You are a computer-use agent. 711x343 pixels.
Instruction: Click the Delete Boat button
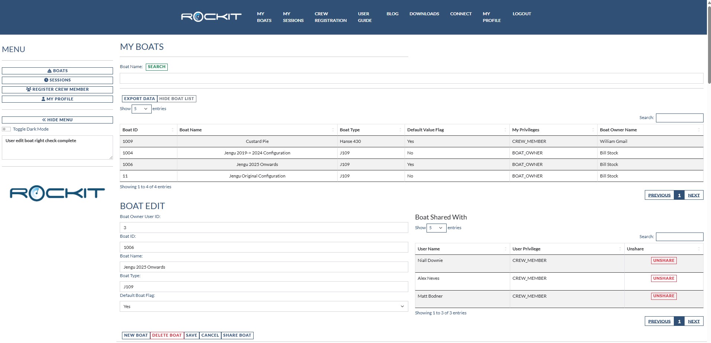(167, 335)
